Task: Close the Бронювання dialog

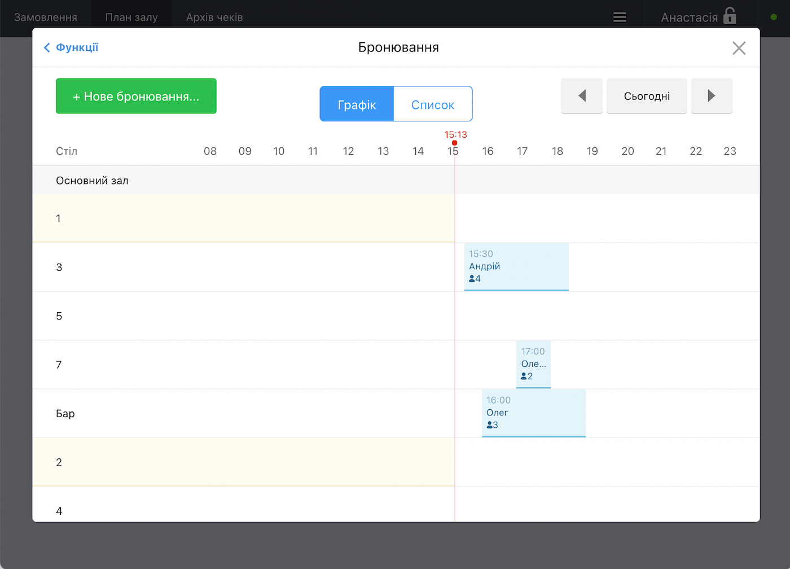Action: pos(739,49)
